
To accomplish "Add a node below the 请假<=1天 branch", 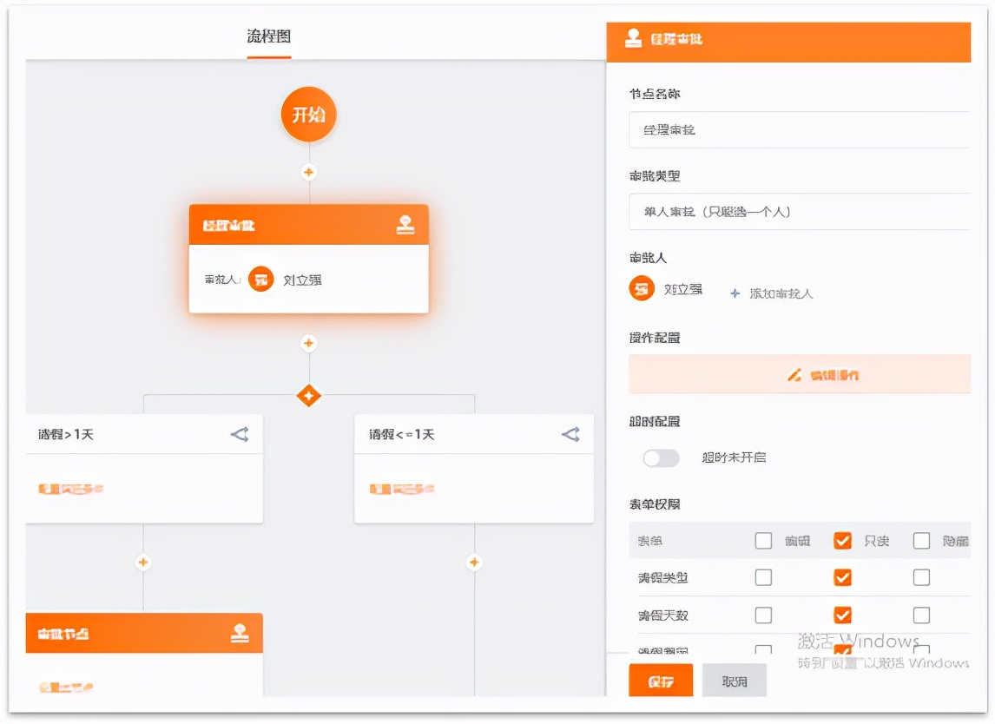I will [x=474, y=563].
